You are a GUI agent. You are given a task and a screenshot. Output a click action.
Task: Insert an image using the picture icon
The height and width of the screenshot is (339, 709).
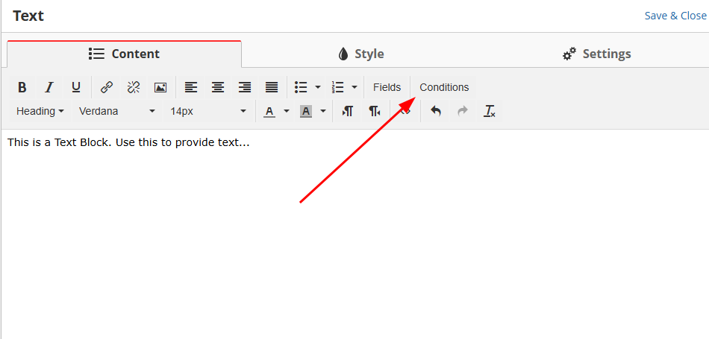point(160,87)
